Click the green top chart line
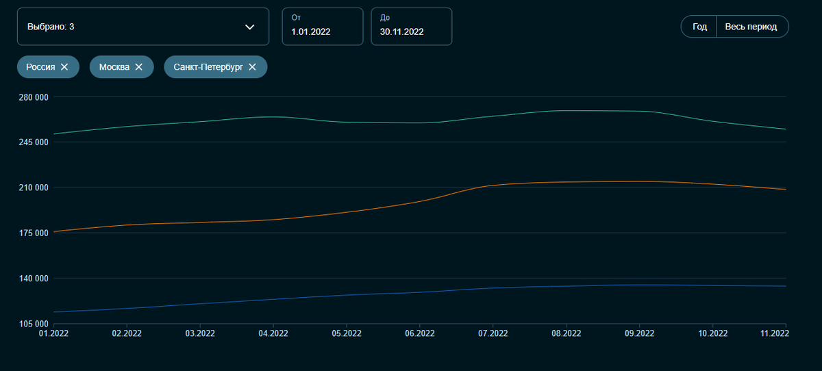822x371 pixels. click(x=419, y=123)
